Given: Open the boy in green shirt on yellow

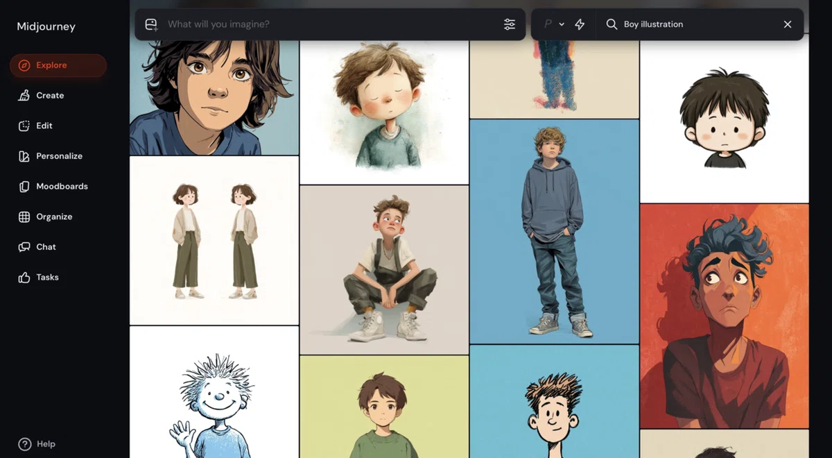Looking at the screenshot, I should point(384,407).
